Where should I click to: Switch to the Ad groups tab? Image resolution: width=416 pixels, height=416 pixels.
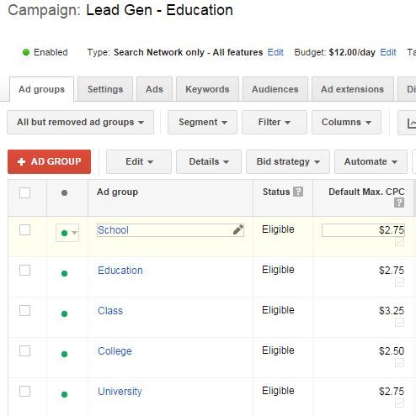(x=41, y=89)
